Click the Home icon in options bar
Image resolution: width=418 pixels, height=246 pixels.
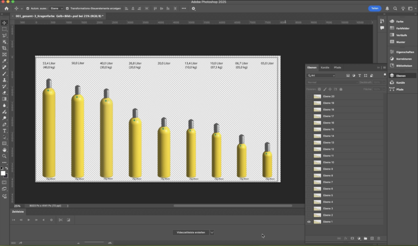coord(6,9)
